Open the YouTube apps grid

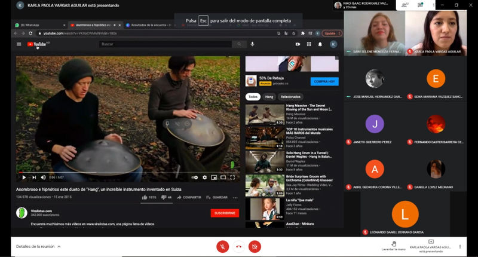309,44
